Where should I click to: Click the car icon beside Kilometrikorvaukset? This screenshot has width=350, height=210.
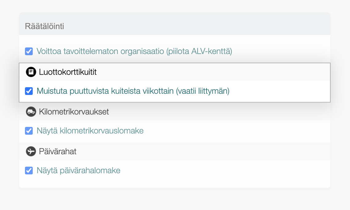(x=31, y=112)
